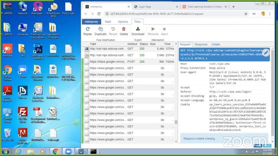The image size is (278, 156).
Task: Switch to the Flow tab
Action: tap(137, 22)
